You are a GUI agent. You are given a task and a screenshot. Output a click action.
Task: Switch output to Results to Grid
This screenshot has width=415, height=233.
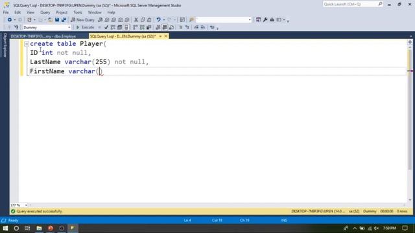click(x=165, y=27)
